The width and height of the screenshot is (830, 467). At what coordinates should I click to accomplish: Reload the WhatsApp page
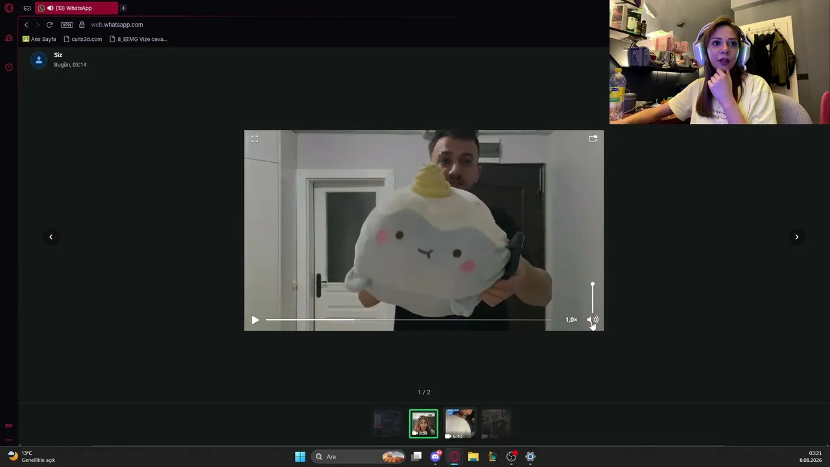[x=49, y=25]
